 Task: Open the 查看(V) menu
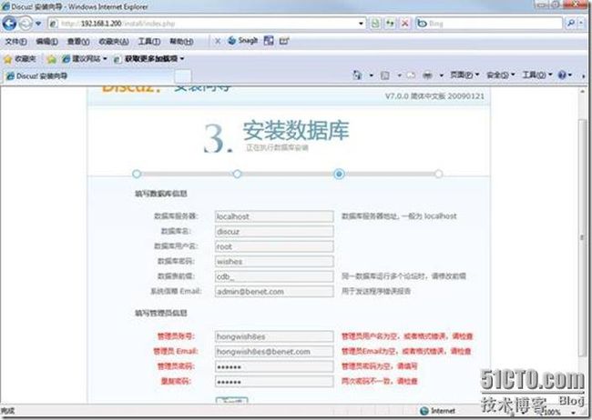78,41
